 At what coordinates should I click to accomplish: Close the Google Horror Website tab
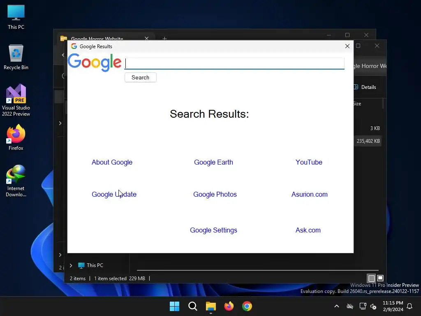pyautogui.click(x=147, y=38)
